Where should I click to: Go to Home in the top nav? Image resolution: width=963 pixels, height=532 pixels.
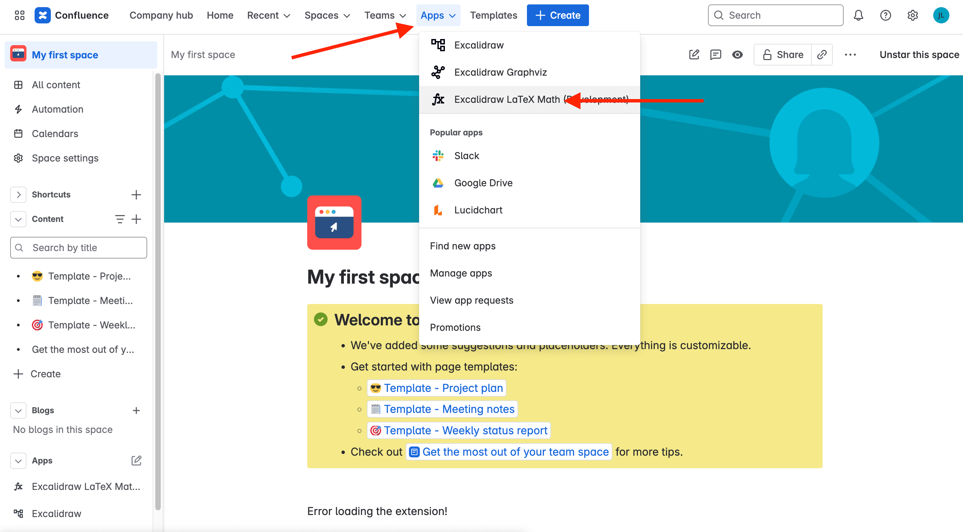tap(220, 15)
